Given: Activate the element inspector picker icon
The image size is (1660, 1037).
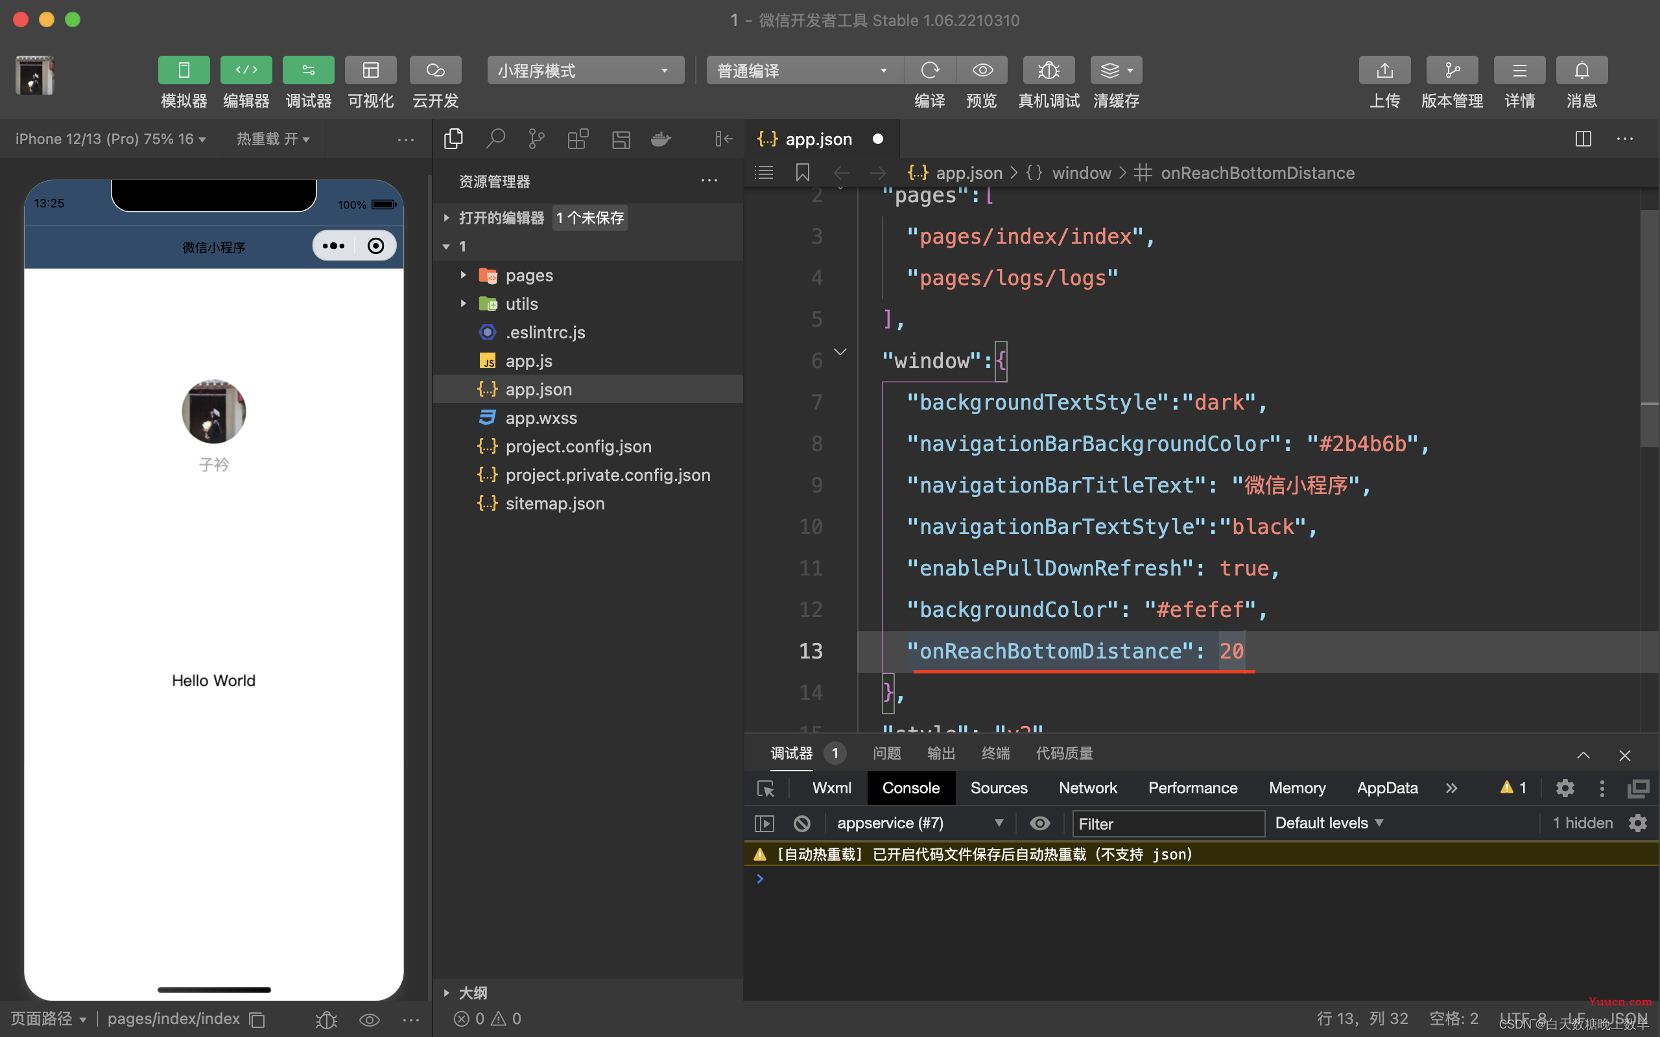Looking at the screenshot, I should (766, 788).
